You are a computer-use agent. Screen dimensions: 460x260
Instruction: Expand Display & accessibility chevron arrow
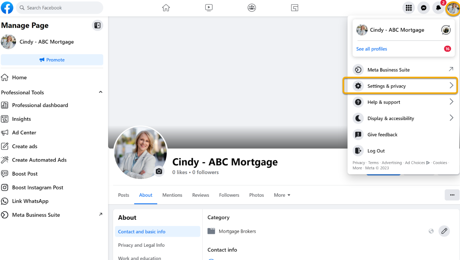point(451,118)
